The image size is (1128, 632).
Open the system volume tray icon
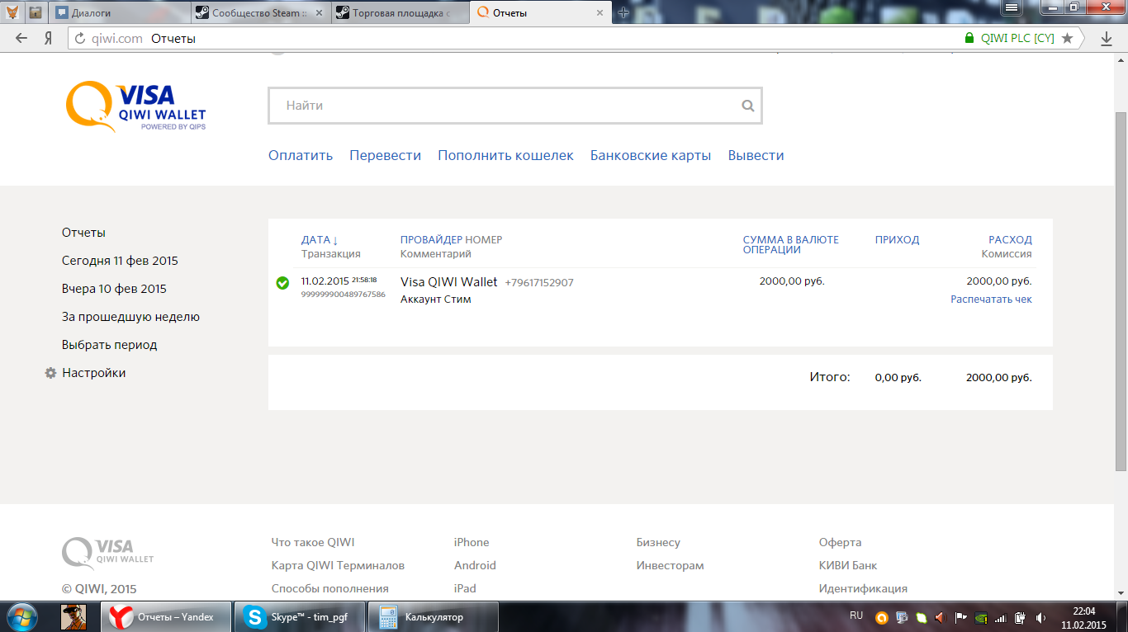1040,617
